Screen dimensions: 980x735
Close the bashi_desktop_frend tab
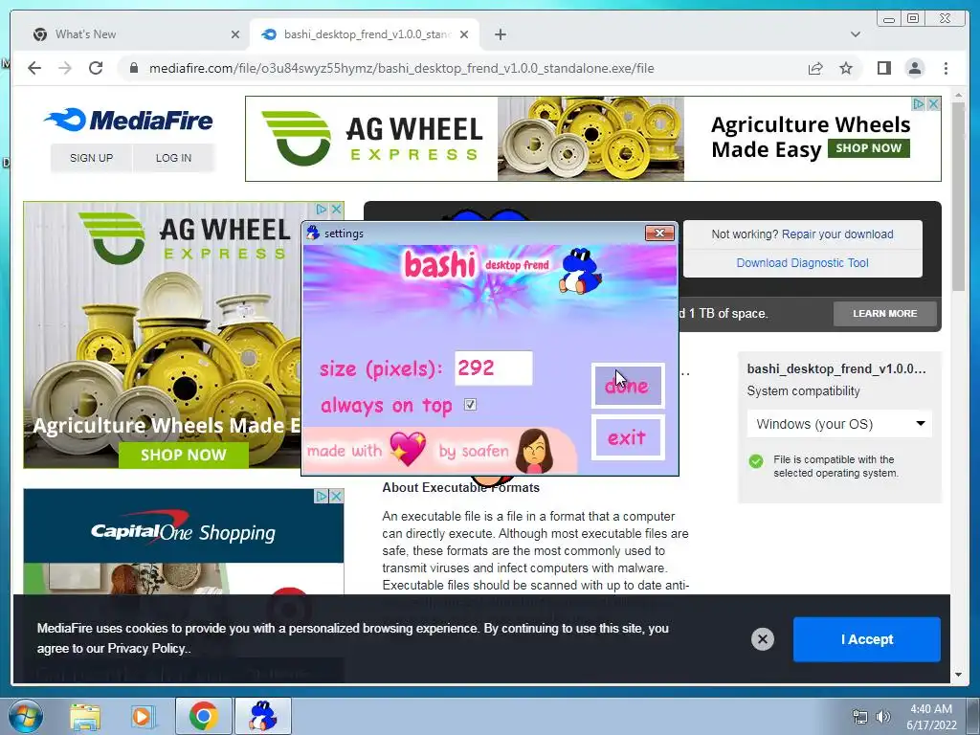pyautogui.click(x=464, y=34)
